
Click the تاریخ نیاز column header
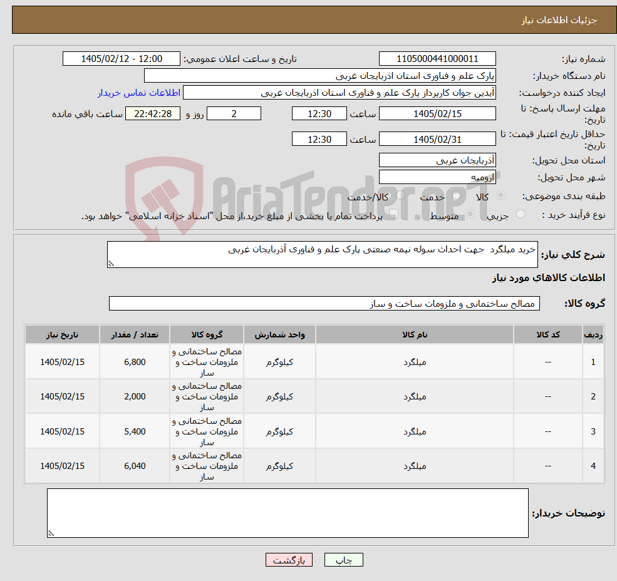pos(62,335)
